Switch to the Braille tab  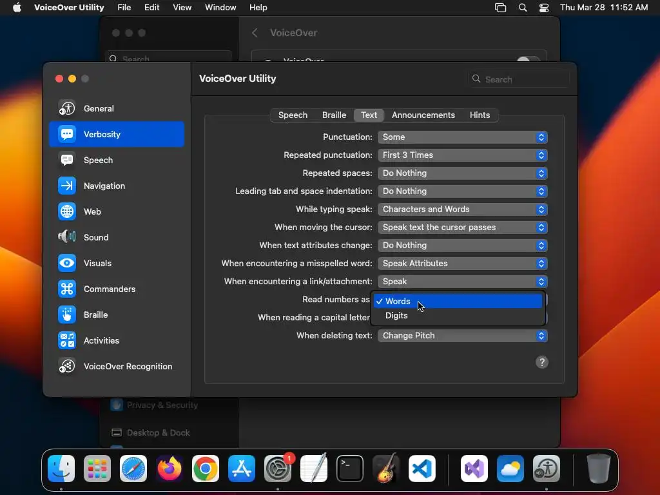[x=335, y=115]
